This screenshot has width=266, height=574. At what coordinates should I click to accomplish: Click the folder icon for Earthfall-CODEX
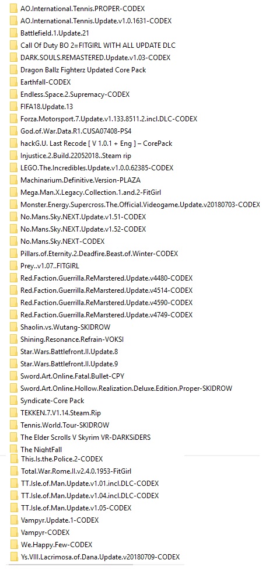[x=13, y=82]
